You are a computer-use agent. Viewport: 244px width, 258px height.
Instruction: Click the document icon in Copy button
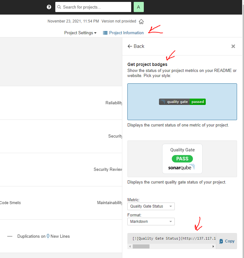click(x=221, y=241)
